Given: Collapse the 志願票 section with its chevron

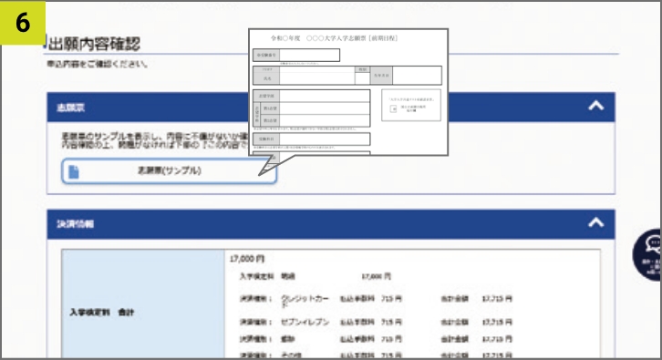Looking at the screenshot, I should point(595,106).
